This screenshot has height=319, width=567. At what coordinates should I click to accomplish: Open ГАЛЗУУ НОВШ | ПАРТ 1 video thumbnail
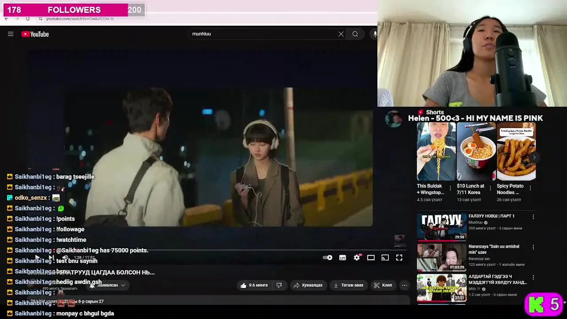click(441, 228)
